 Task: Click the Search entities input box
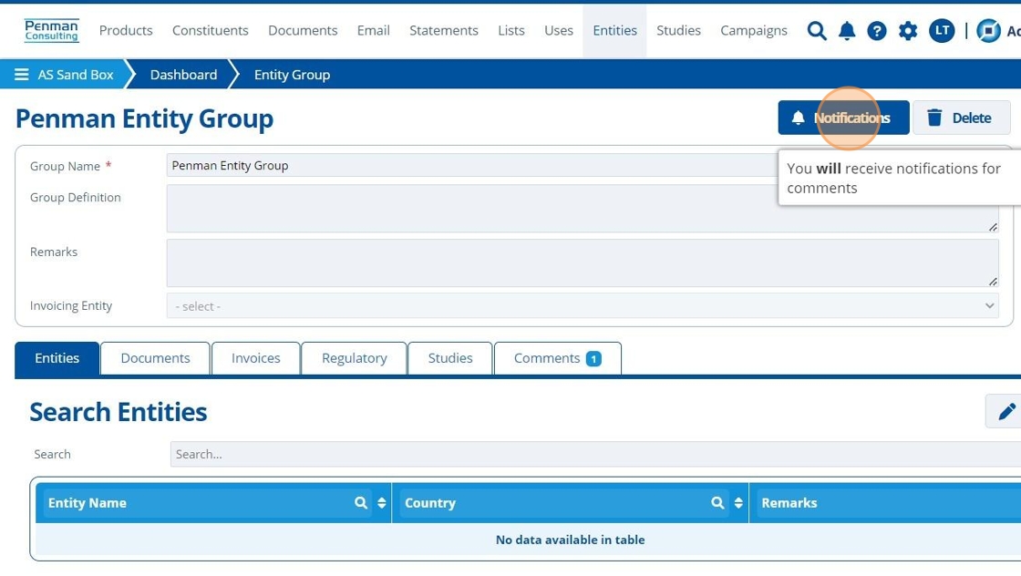(x=596, y=454)
